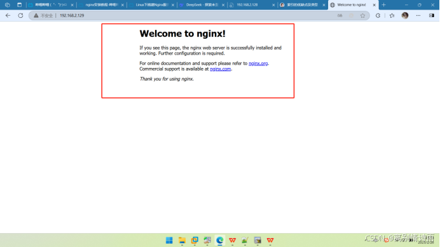The width and height of the screenshot is (440, 247).
Task: Switch to the 192.168.2.128 tab
Action: pos(252,5)
